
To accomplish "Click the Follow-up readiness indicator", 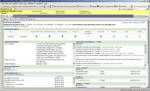I will 75,36.
